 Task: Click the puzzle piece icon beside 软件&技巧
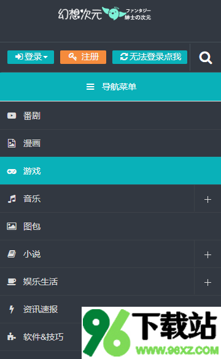coord(12,337)
